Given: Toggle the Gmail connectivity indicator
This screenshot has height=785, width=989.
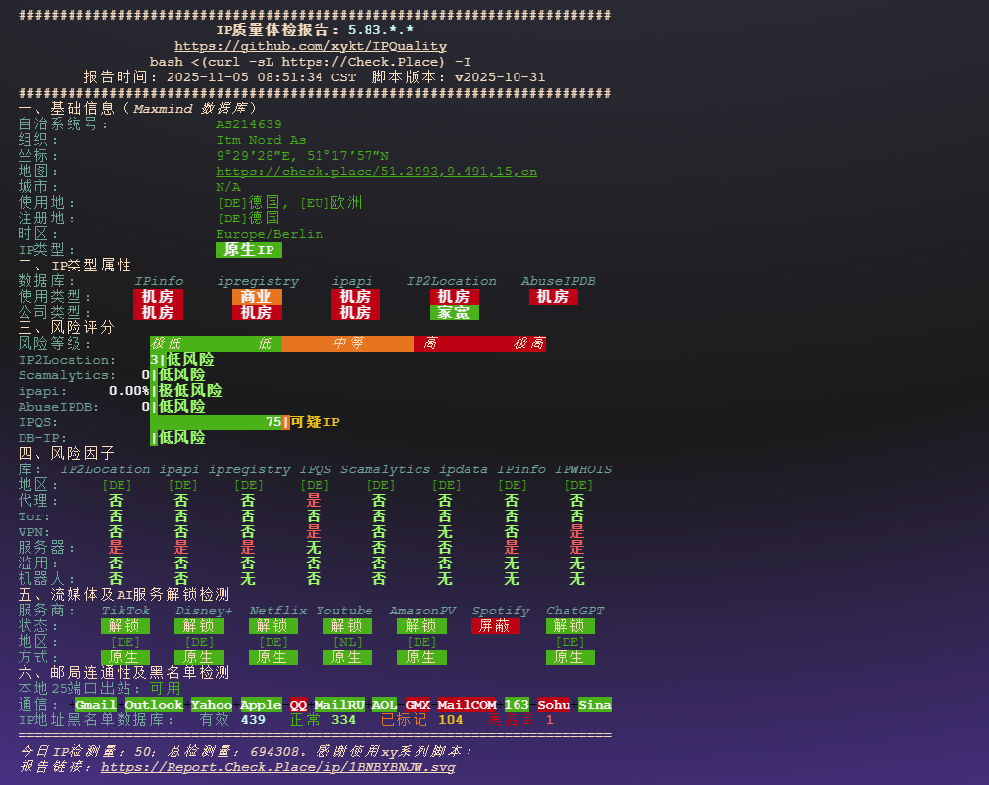Looking at the screenshot, I should 95,704.
